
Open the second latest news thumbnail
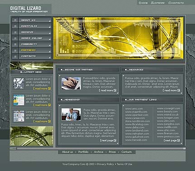pos(19,100)
